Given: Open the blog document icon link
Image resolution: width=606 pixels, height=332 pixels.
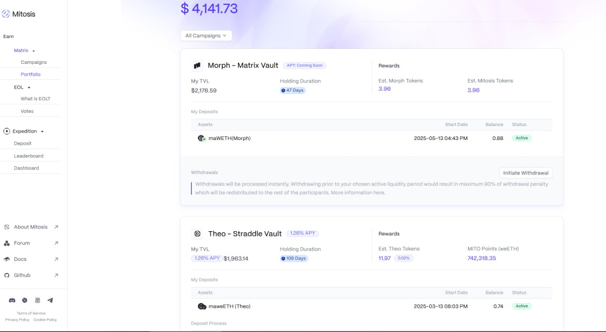Looking at the screenshot, I should coord(38,300).
